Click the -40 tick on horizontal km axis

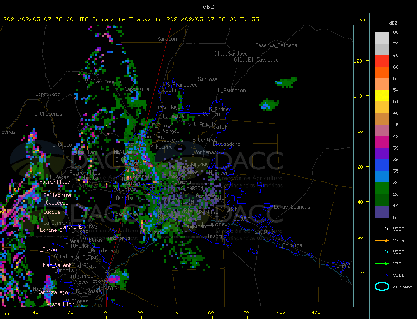coord(34,313)
